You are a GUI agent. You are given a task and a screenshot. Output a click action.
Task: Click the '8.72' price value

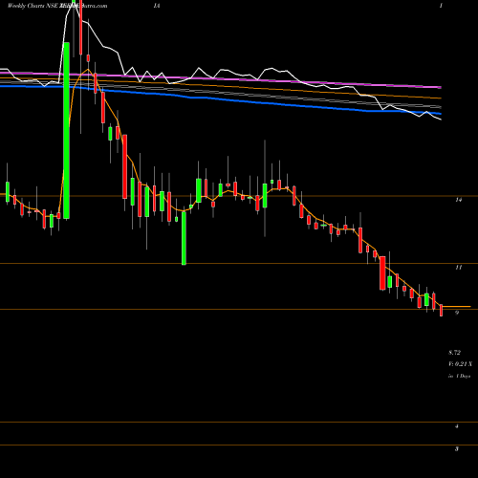(454, 353)
